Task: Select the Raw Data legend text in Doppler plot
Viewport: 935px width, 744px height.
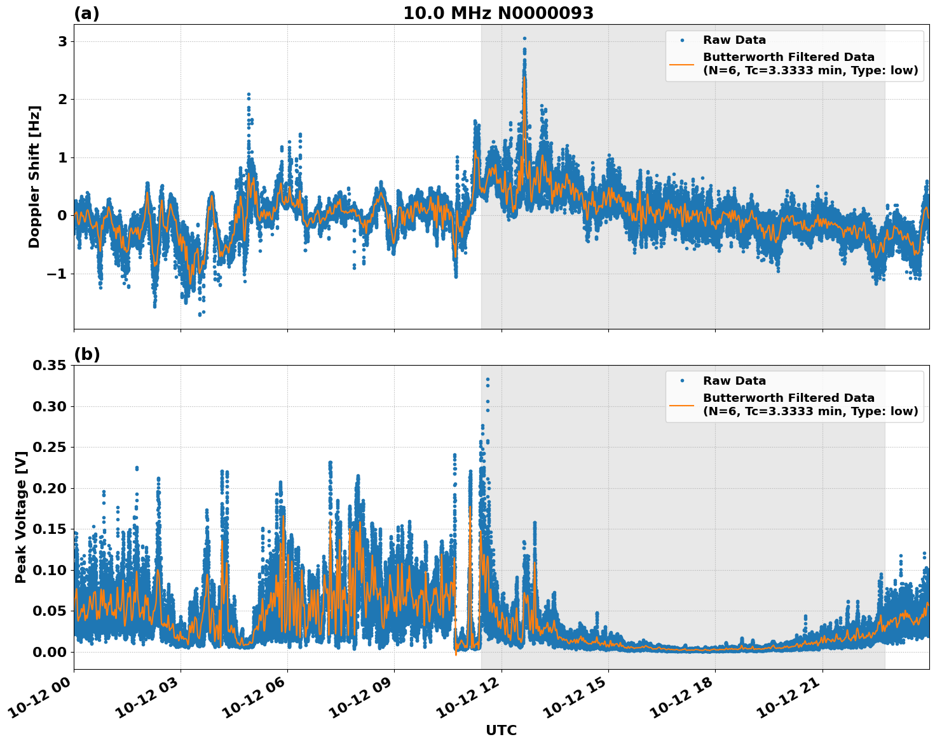Action: [x=734, y=40]
